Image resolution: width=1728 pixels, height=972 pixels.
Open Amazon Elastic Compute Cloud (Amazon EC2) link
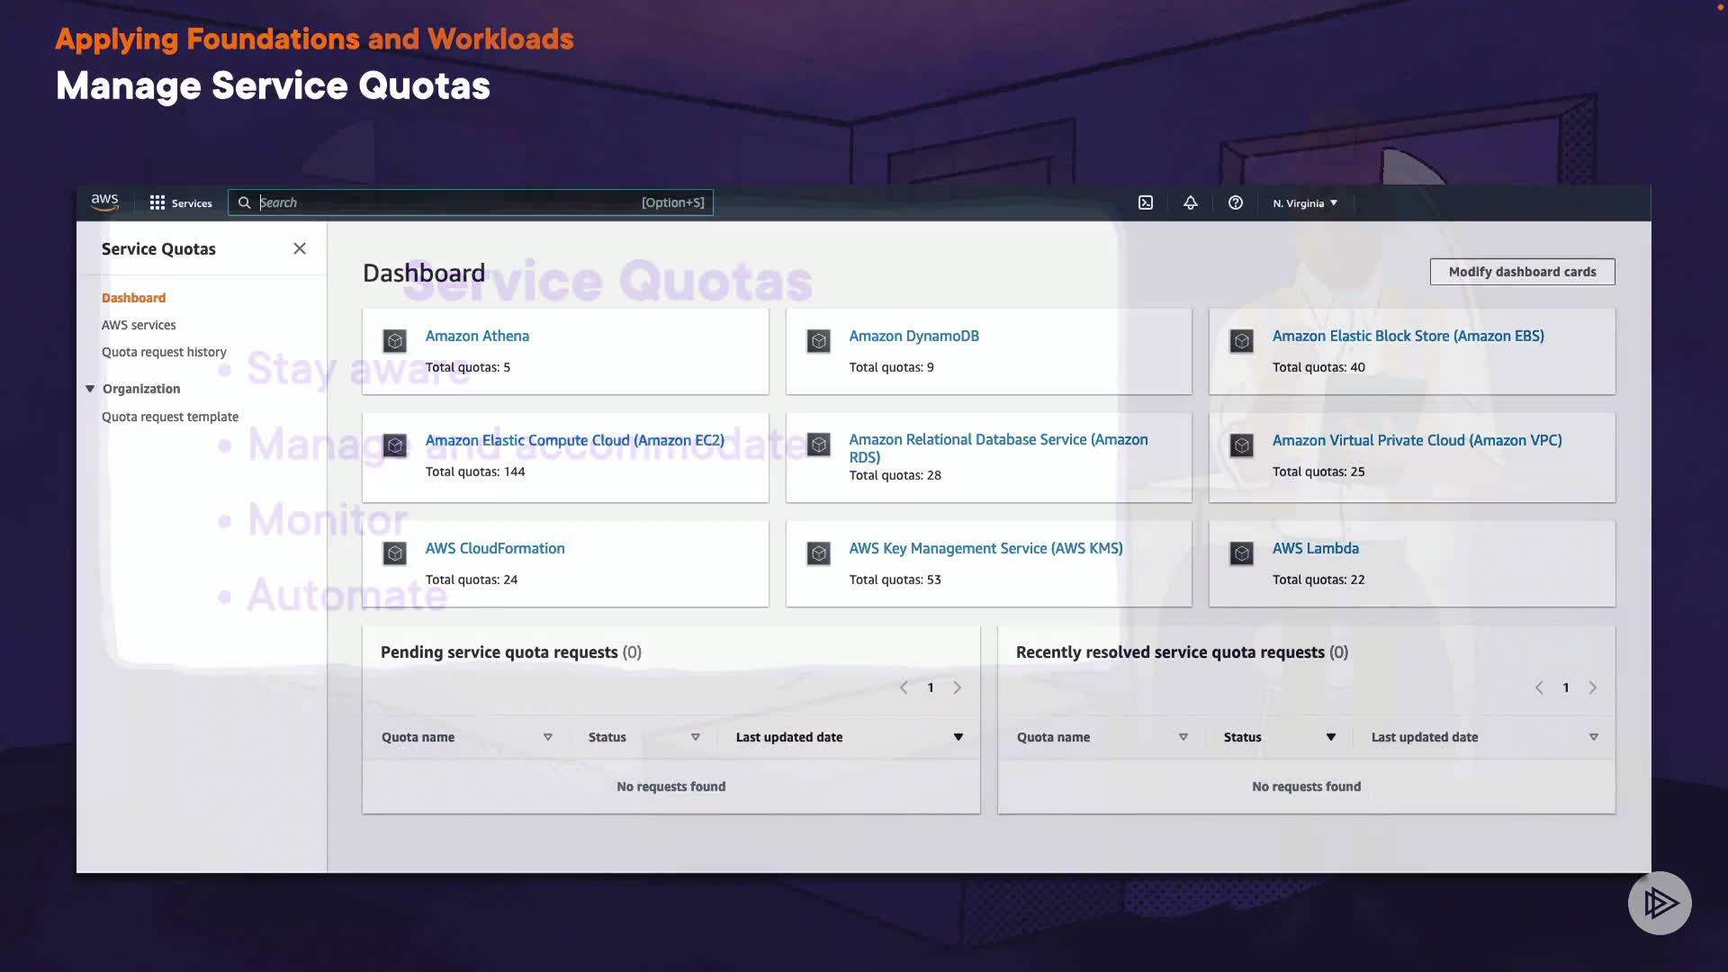tap(574, 440)
